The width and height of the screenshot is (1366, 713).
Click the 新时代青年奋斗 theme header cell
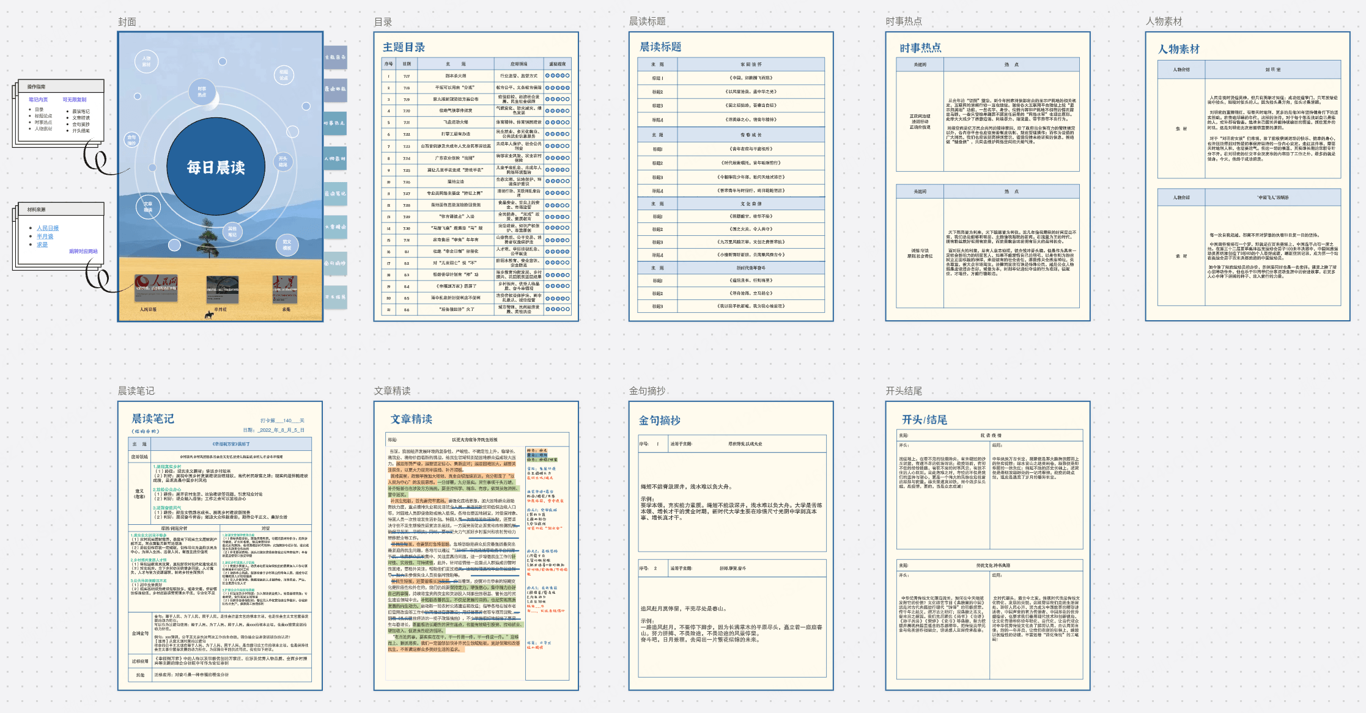point(751,268)
